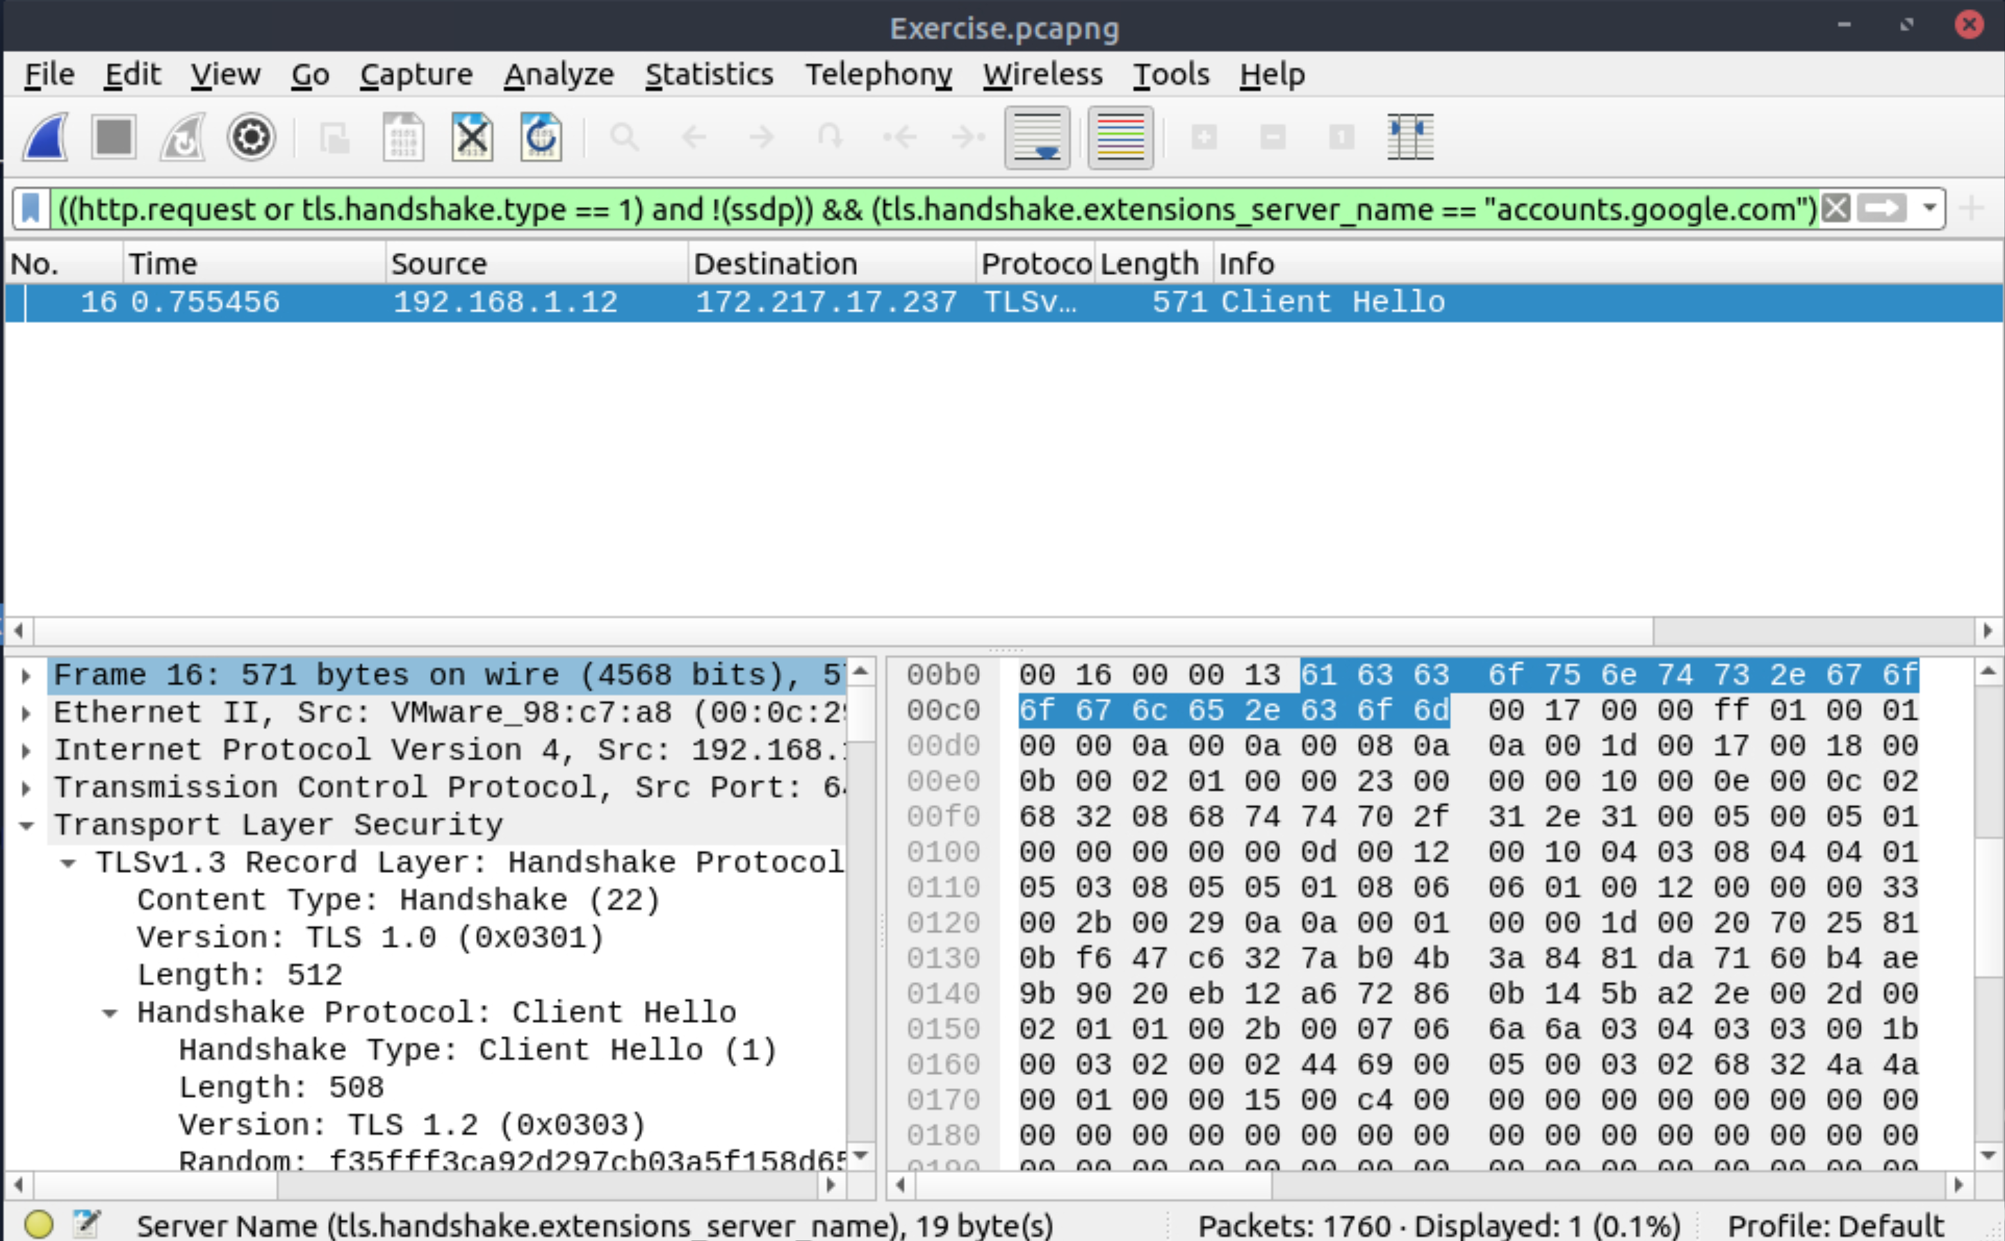The image size is (2005, 1241).
Task: Jump to the first packet
Action: [x=900, y=136]
